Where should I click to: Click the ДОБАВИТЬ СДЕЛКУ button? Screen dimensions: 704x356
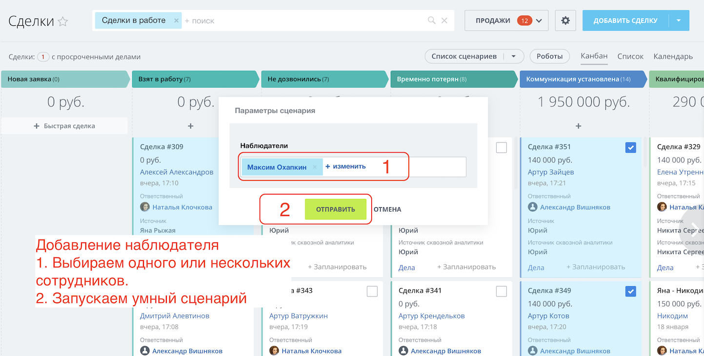(625, 20)
